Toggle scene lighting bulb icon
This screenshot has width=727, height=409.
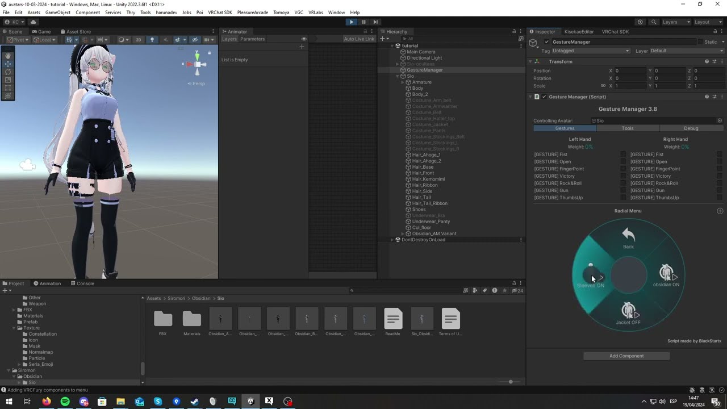(x=152, y=40)
